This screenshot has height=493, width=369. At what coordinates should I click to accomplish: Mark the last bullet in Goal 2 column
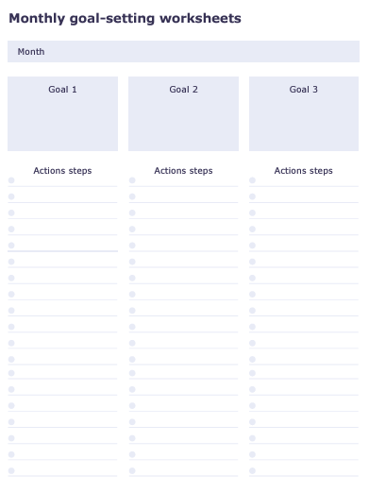coord(132,470)
